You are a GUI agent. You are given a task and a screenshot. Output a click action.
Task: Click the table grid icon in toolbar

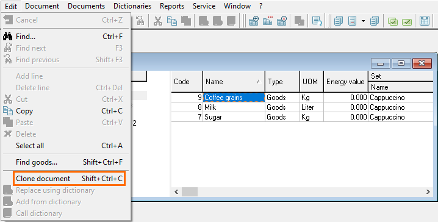pyautogui.click(x=425, y=21)
